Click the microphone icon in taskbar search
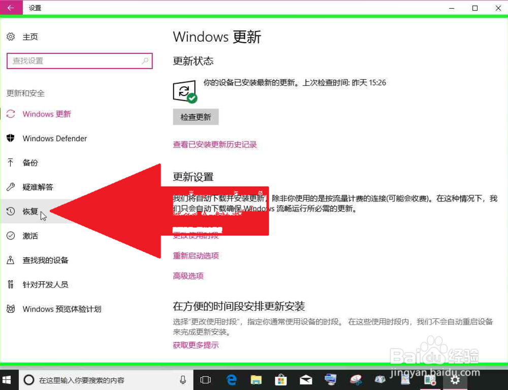The width and height of the screenshot is (508, 390). [183, 380]
